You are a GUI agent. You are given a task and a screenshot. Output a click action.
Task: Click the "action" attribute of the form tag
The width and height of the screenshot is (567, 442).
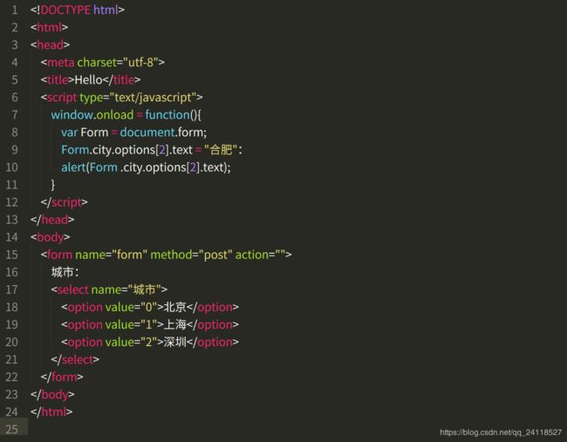coord(252,255)
